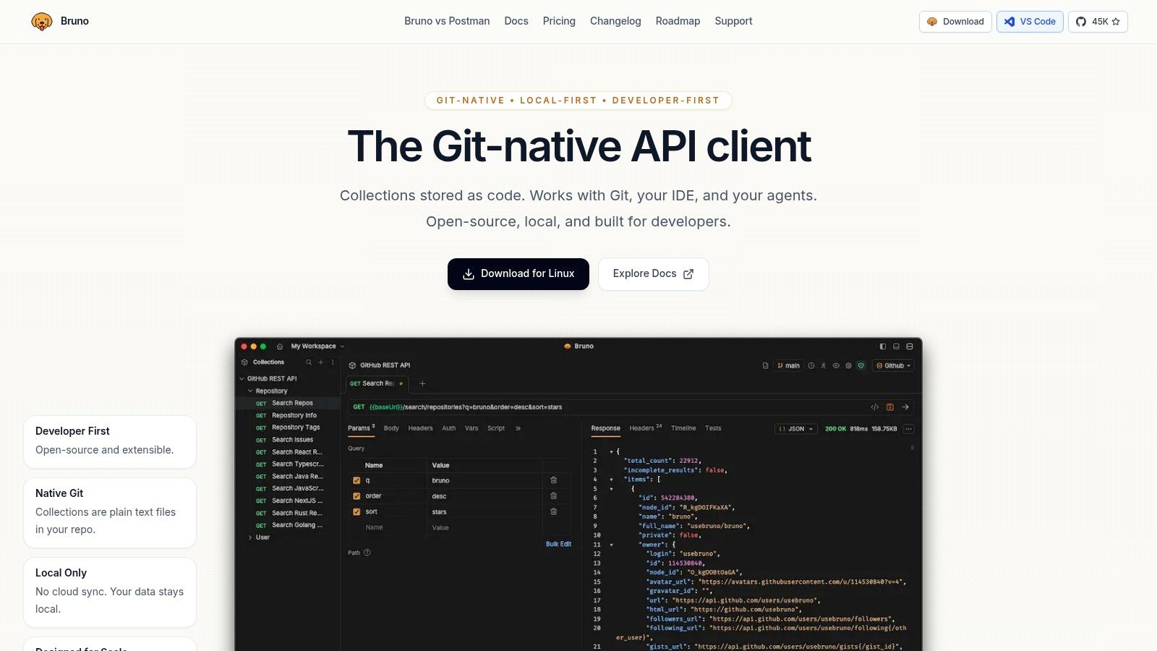This screenshot has height=651, width=1157.
Task: Click the GitHub 45K stars button
Action: (1098, 22)
